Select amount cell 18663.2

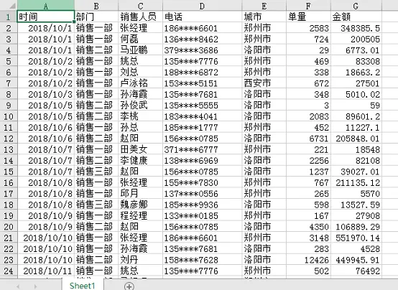[356, 72]
